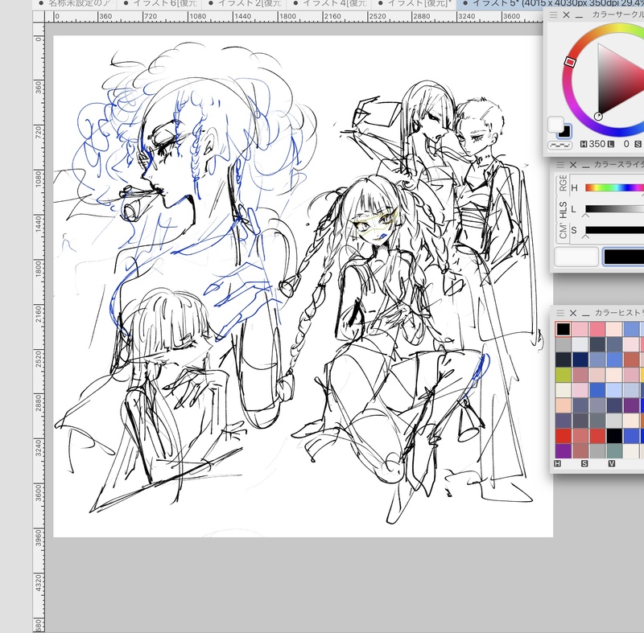
Task: Select the active イラスト5* document tab
Action: tap(551, 4)
